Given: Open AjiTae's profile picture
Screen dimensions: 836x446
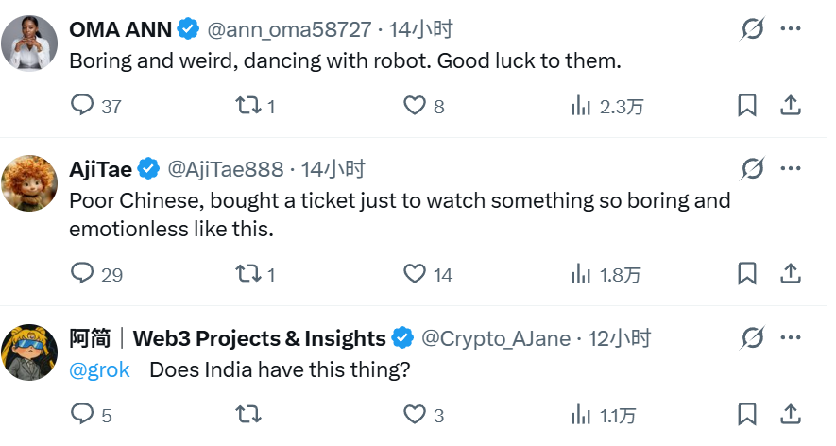Looking at the screenshot, I should click(30, 182).
